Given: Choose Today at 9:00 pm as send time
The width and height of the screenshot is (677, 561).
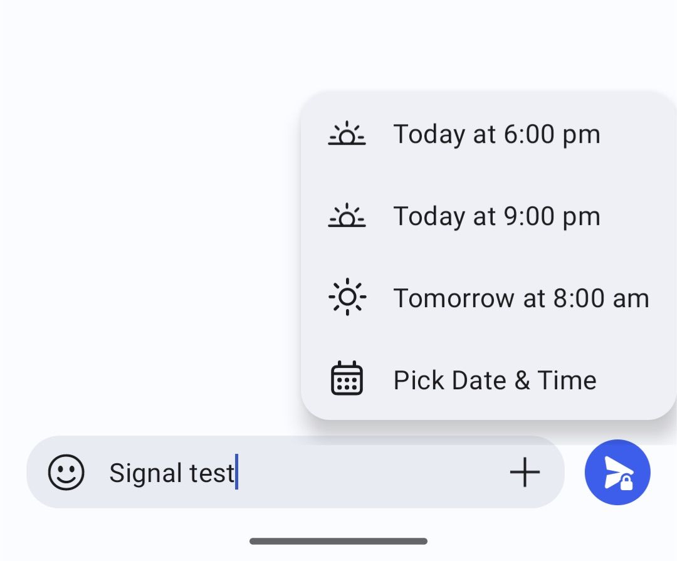Looking at the screenshot, I should 496,216.
